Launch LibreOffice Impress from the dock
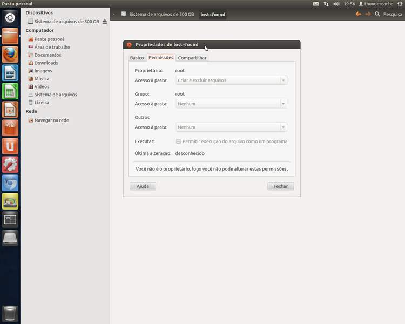 (10, 110)
